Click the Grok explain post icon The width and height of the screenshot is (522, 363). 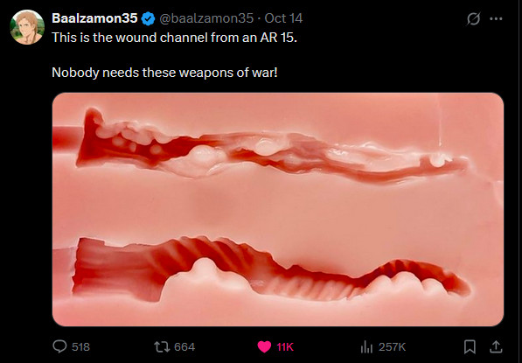(473, 19)
